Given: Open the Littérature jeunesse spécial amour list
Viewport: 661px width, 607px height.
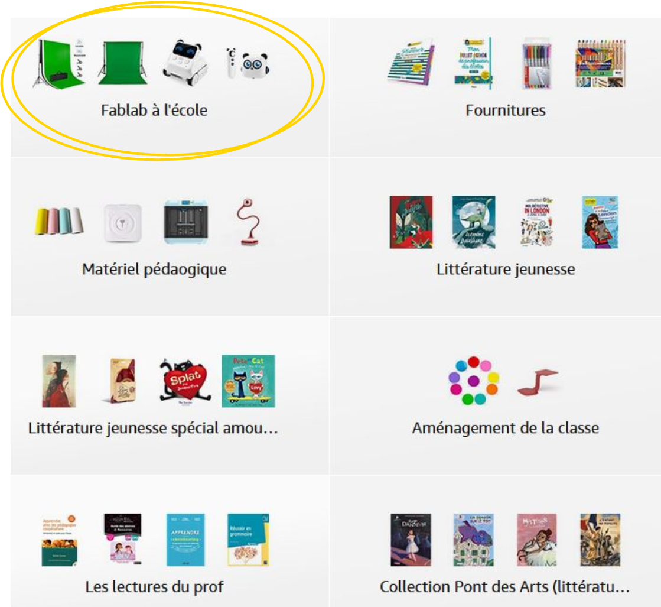Looking at the screenshot, I should pos(153,428).
